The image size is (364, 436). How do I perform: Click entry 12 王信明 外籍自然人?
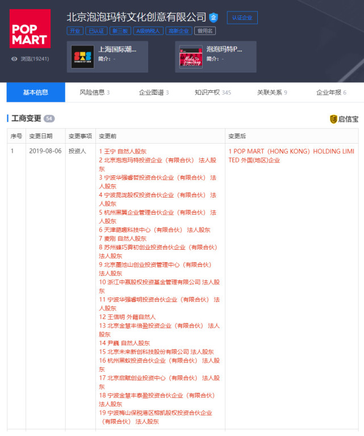pos(127,317)
